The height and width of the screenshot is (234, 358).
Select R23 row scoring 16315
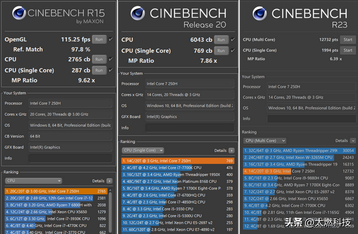point(299,164)
